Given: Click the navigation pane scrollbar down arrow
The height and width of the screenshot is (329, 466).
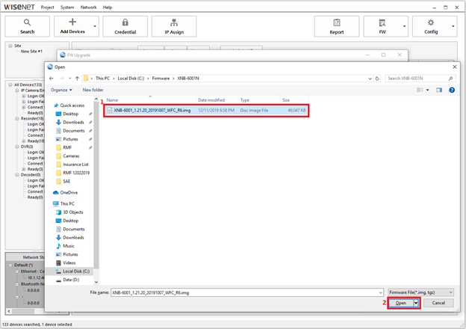Looking at the screenshot, I should click(x=96, y=282).
